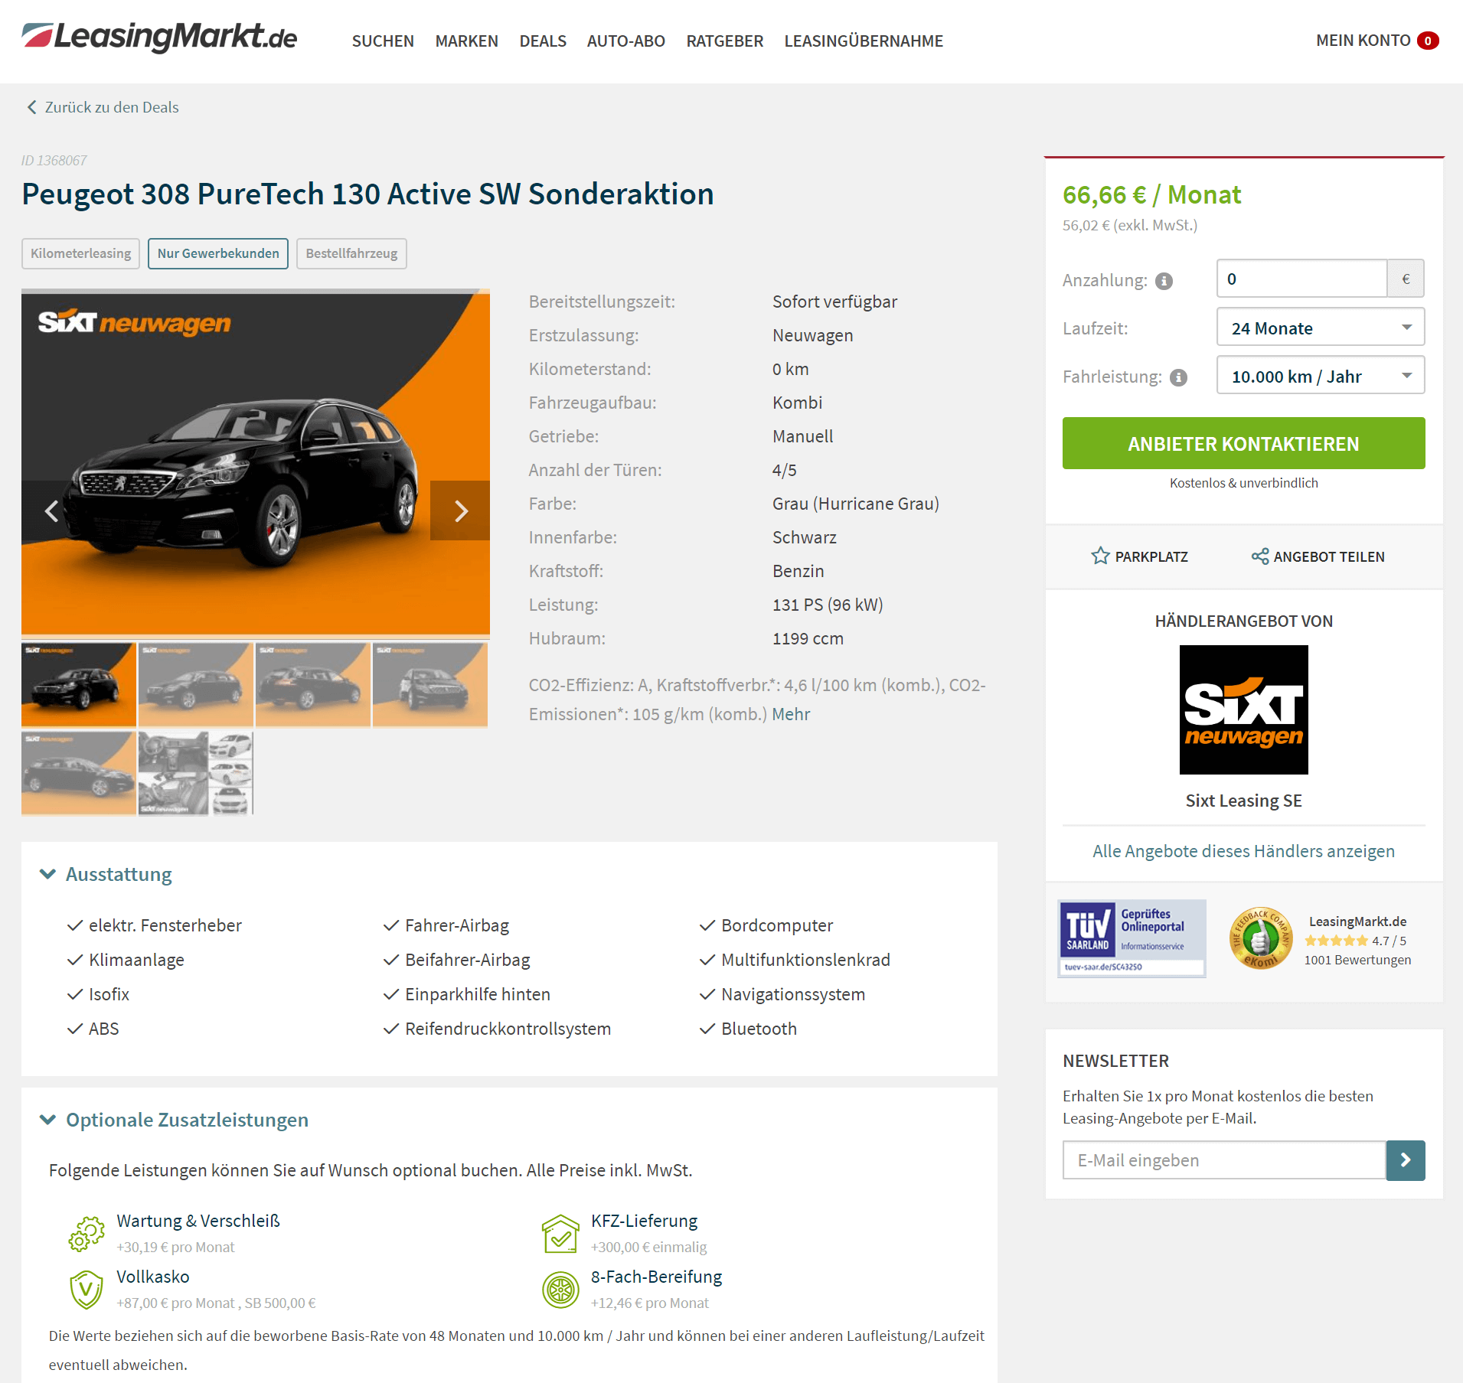Click the ID 1368067 listing number

[x=54, y=160]
